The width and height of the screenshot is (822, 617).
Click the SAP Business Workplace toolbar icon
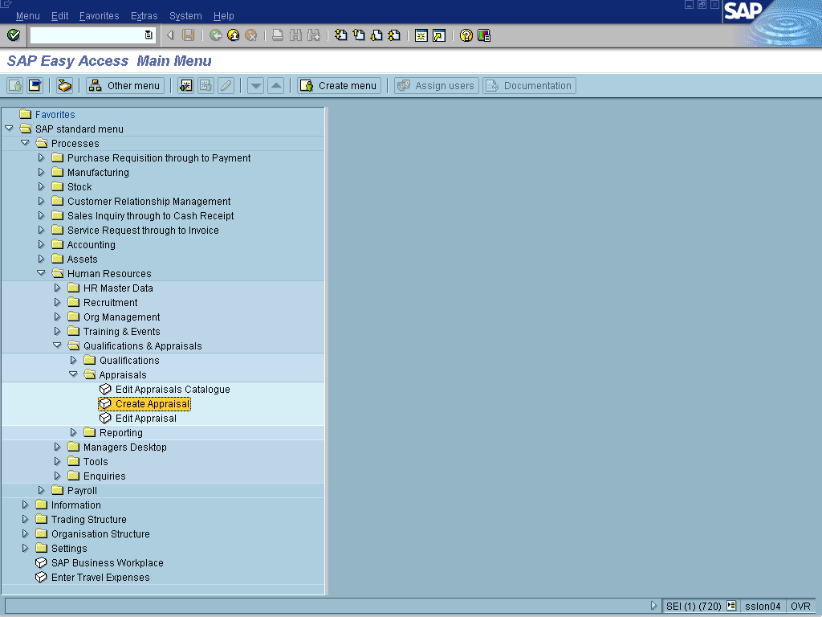64,85
